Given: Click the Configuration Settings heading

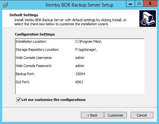Looking at the screenshot, I should pyautogui.click(x=35, y=34).
